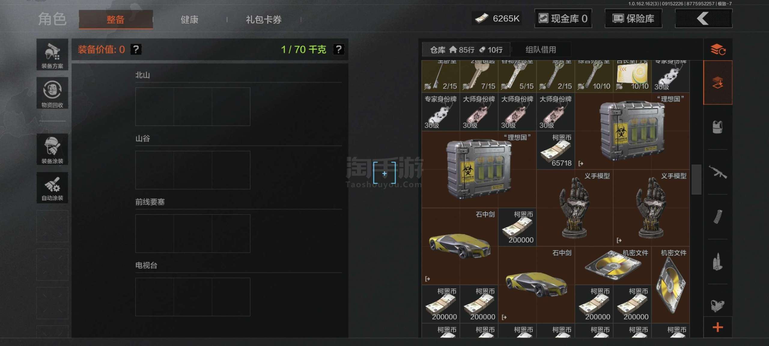This screenshot has width=769, height=346.
Task: Go back using the arrow button
Action: click(704, 19)
